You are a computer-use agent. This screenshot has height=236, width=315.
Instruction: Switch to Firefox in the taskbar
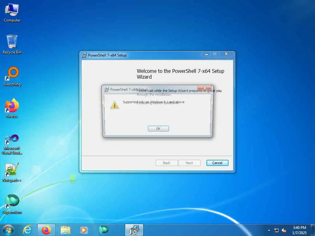(46, 230)
